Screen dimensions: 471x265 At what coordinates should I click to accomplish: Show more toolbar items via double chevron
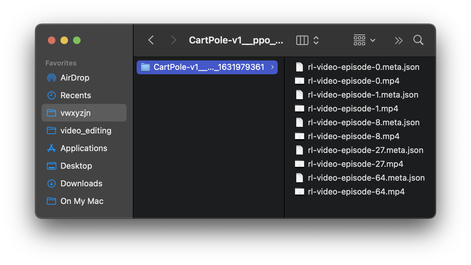(399, 40)
